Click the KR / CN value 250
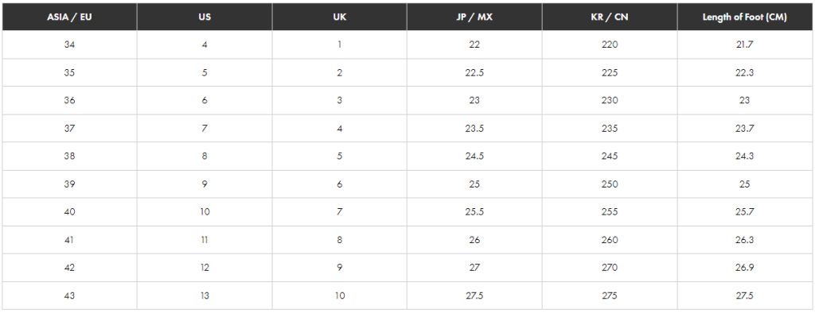Image resolution: width=815 pixels, height=313 pixels. tap(610, 184)
